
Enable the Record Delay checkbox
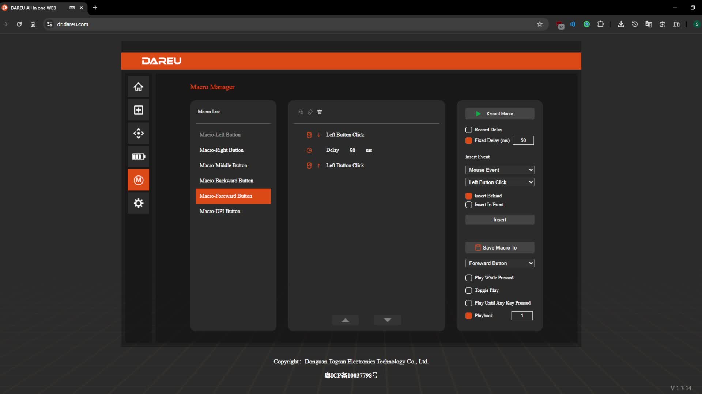pyautogui.click(x=469, y=130)
